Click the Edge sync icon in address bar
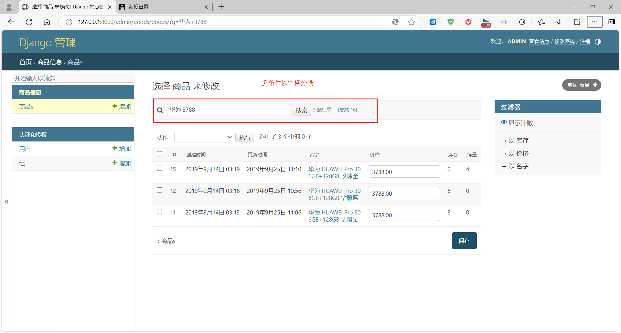Viewport: 621px width, 333px height. tap(395, 22)
